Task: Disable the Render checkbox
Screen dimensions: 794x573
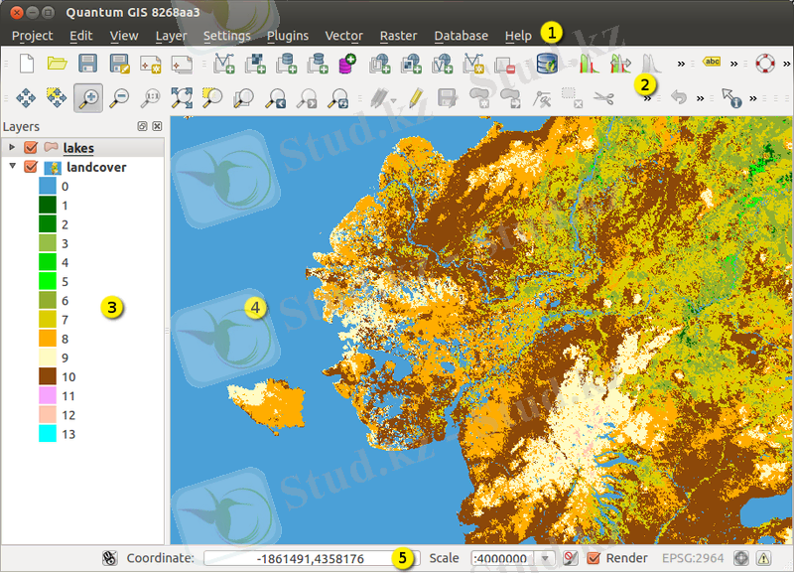Action: point(594,558)
